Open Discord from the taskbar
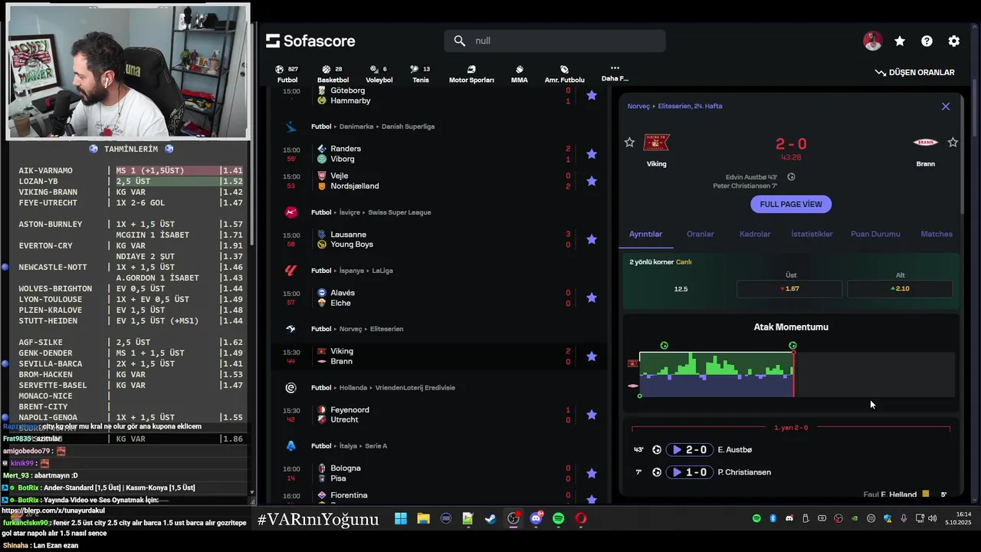981x552 pixels. [x=536, y=519]
